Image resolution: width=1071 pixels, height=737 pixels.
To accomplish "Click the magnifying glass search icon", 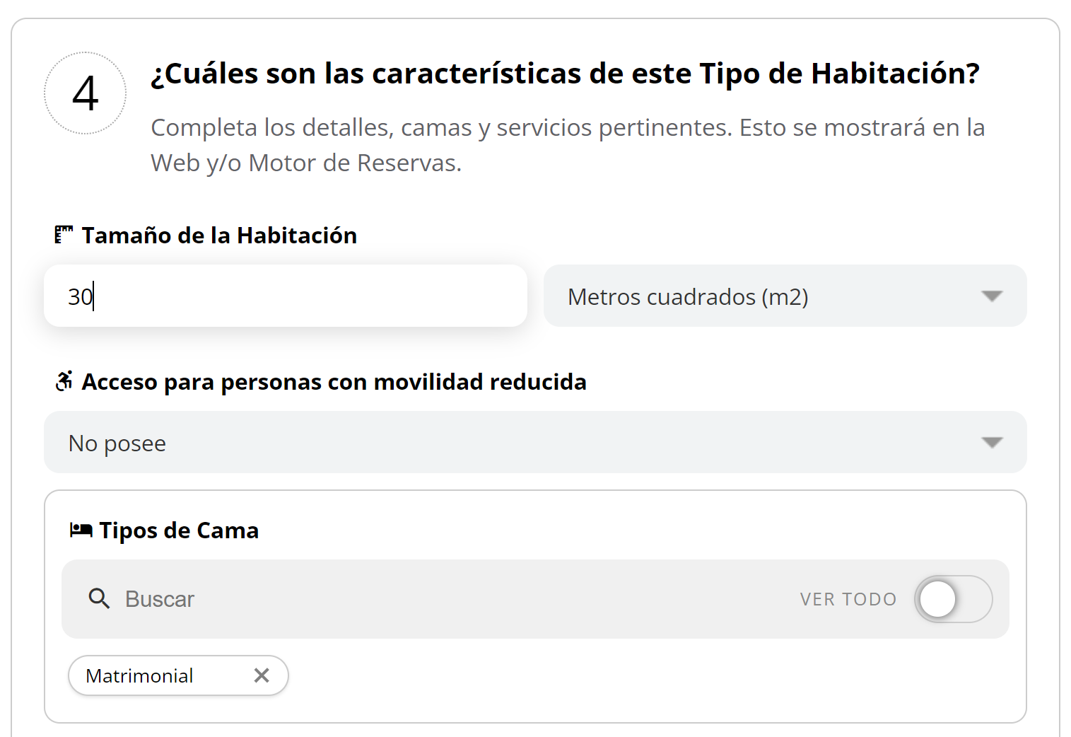I will coord(99,598).
